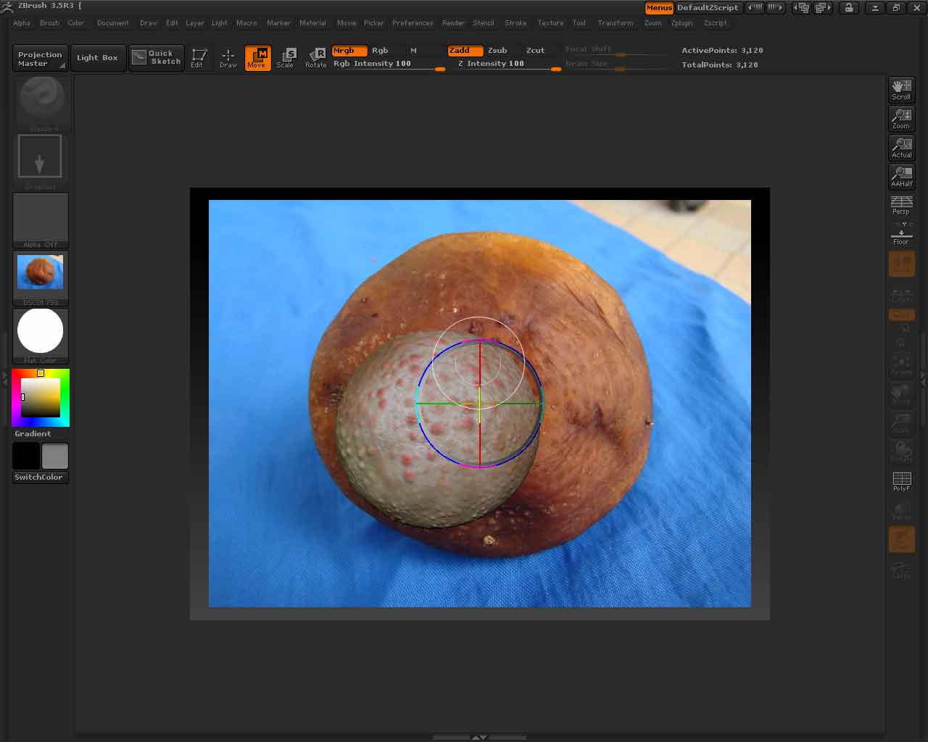Viewport: 928px width, 742px height.
Task: Open the Tool menu
Action: pyautogui.click(x=579, y=22)
